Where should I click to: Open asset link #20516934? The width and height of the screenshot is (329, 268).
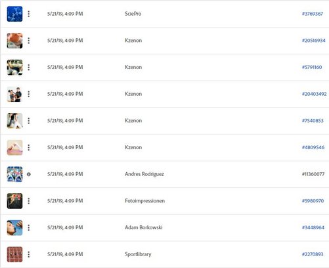pos(314,41)
